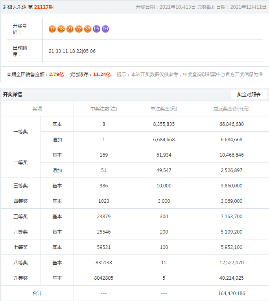The image size is (269, 301).
Task: Click the 中奖注数(注) column header
Action: point(104,109)
